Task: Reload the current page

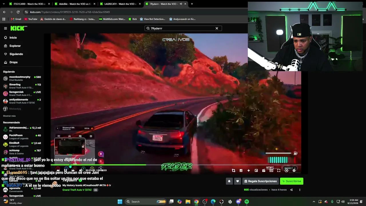Action: [x=18, y=12]
